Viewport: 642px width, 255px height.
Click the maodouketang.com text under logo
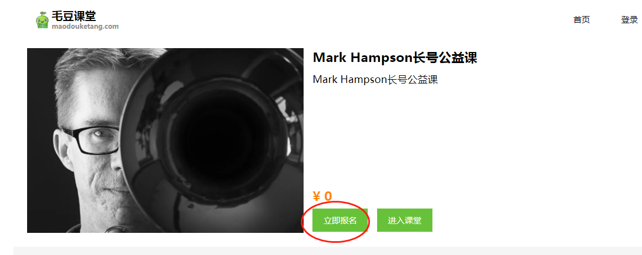tap(85, 27)
